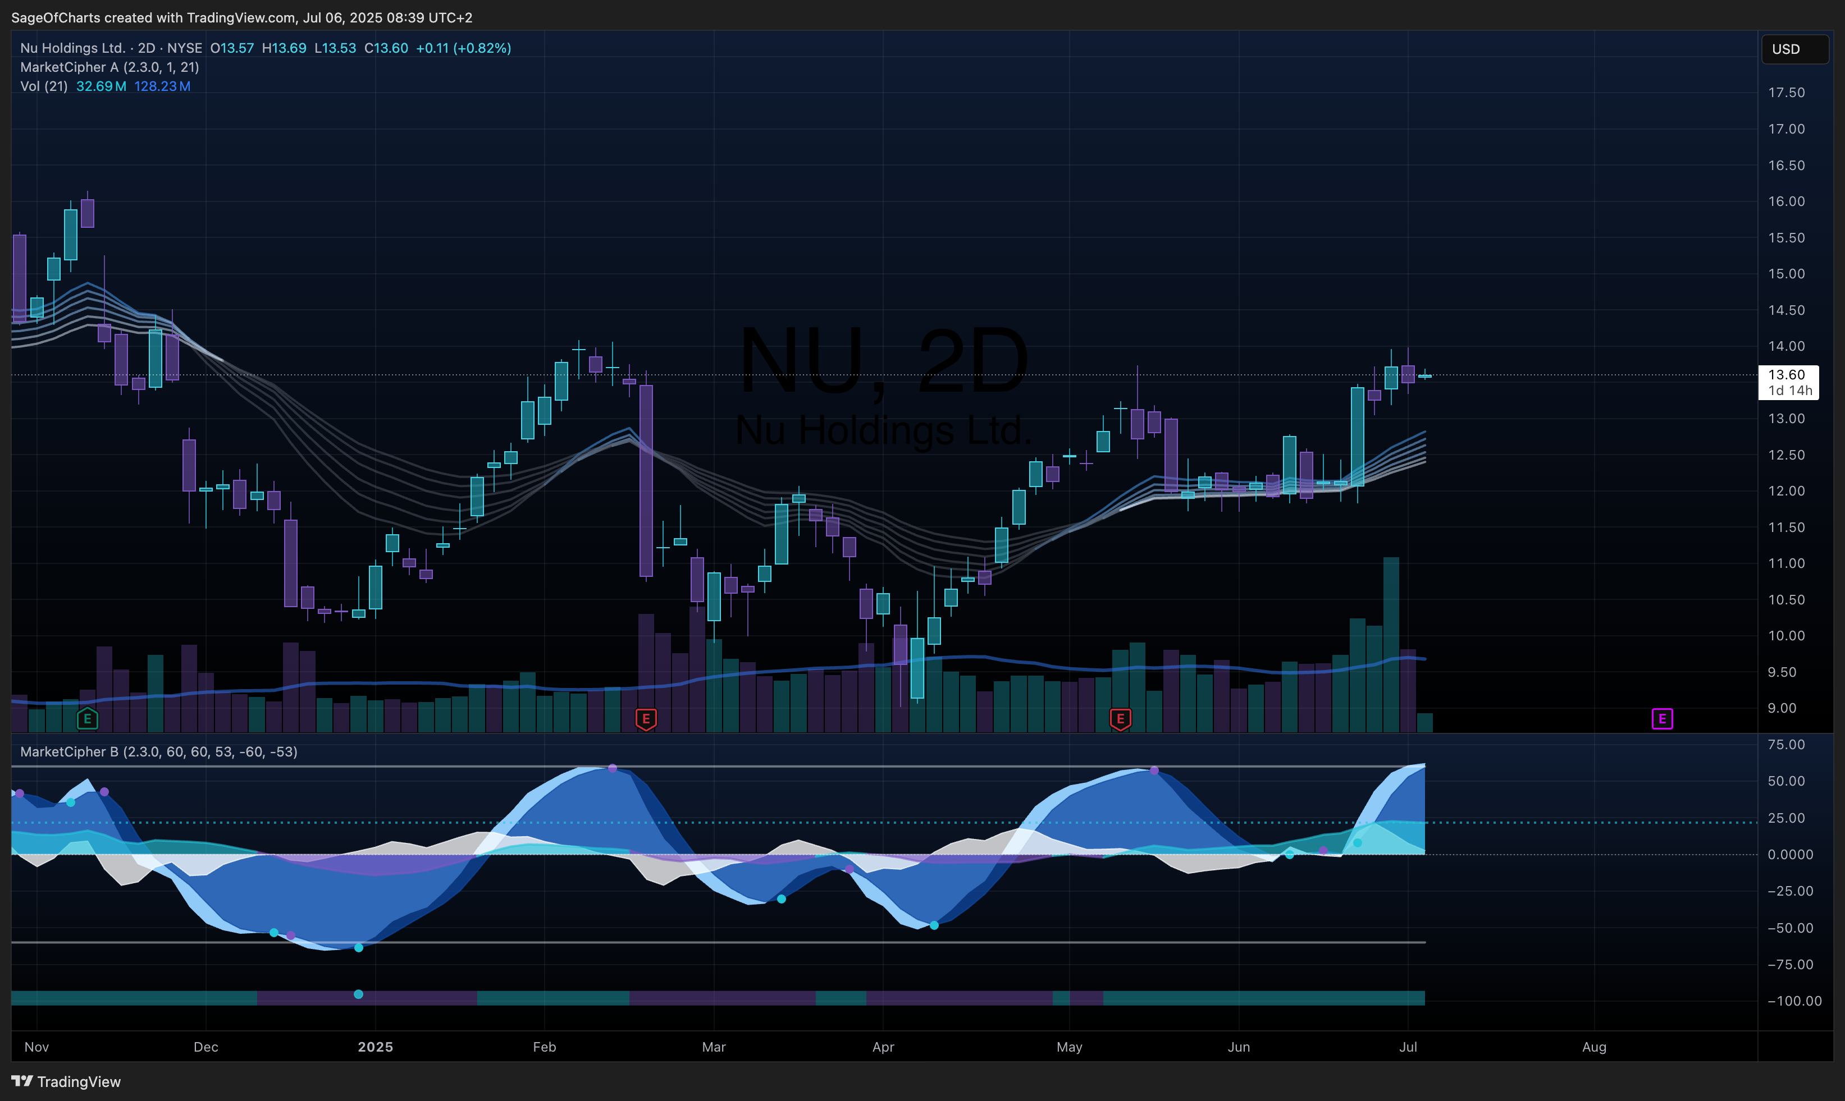Click the volume average value 128.23 M

coord(162,86)
